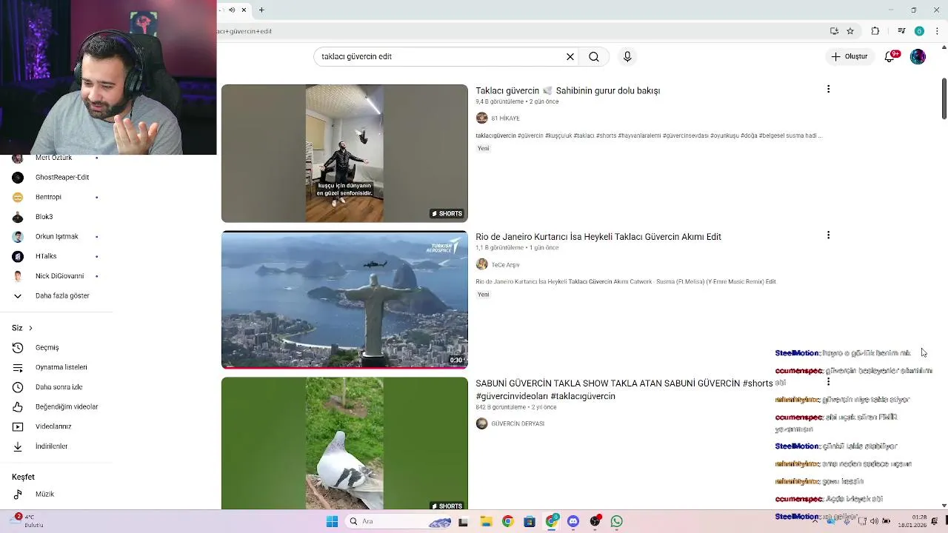Open TeCe Arşiv channel avatar
Viewport: 948px width, 533px height.
pos(481,264)
